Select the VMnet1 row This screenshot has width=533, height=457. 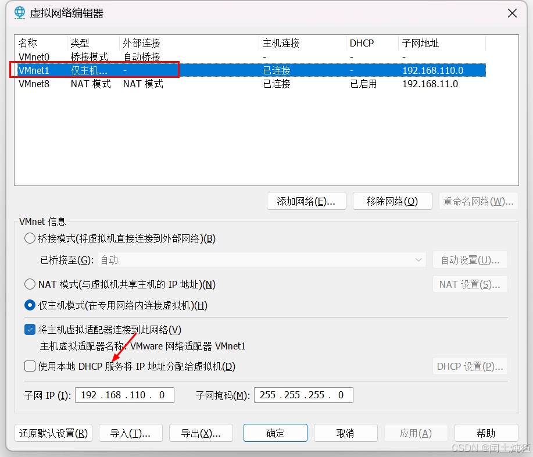pos(250,70)
